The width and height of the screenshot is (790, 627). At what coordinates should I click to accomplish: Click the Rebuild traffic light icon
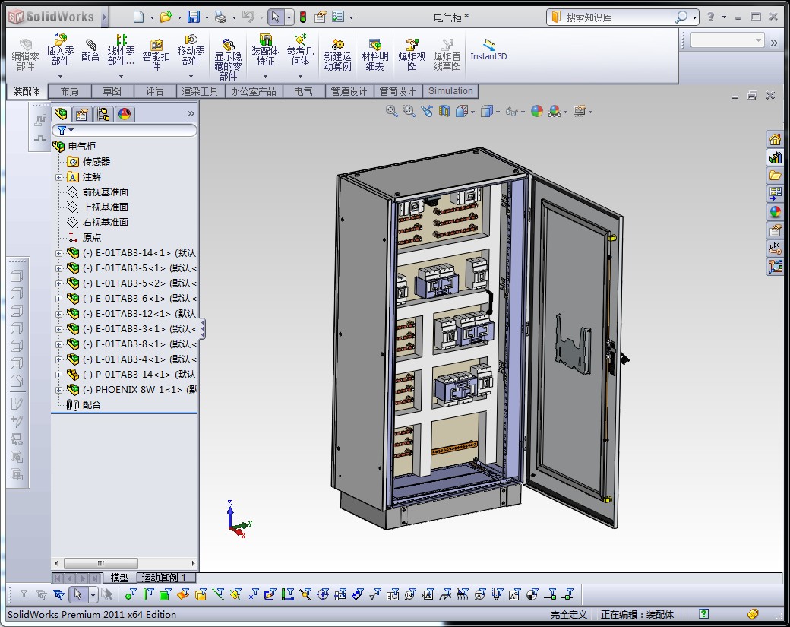click(x=303, y=17)
